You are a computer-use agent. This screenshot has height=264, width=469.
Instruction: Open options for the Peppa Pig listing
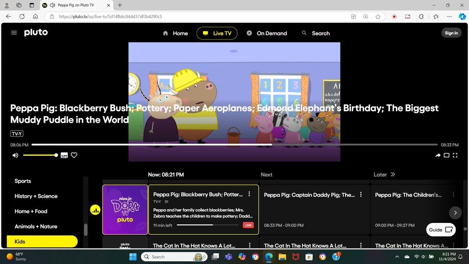(249, 194)
